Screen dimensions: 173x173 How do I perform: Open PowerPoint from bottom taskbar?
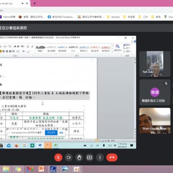click(x=42, y=169)
